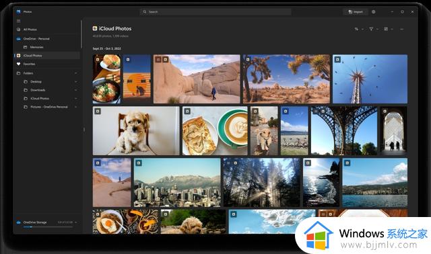The image size is (431, 254).
Task: Select iCloud Photos in the sidebar
Action: tap(46, 55)
